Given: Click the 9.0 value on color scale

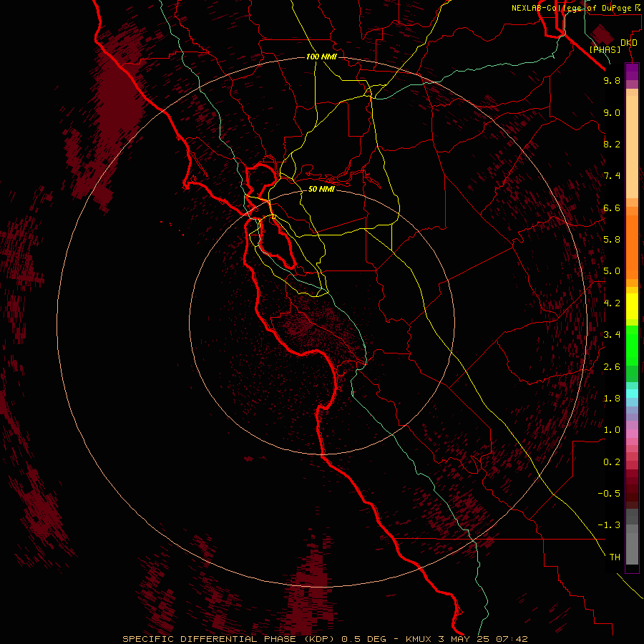Looking at the screenshot, I should click(612, 112).
